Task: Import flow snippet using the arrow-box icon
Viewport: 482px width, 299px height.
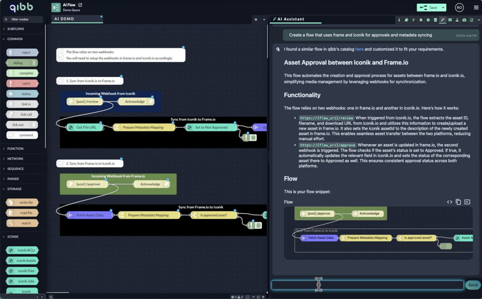Action: tap(467, 202)
